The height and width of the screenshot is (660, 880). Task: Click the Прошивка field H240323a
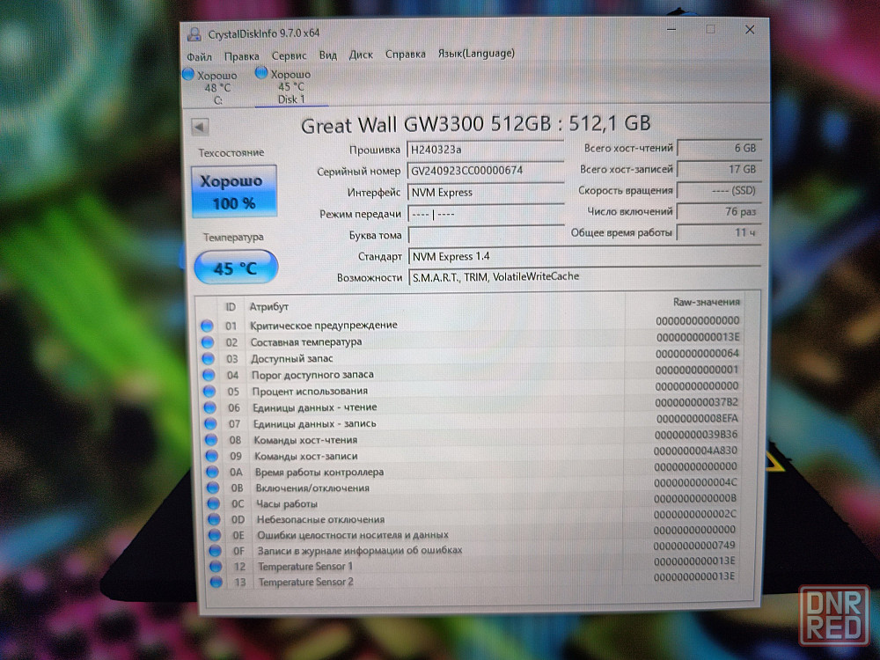[x=485, y=150]
